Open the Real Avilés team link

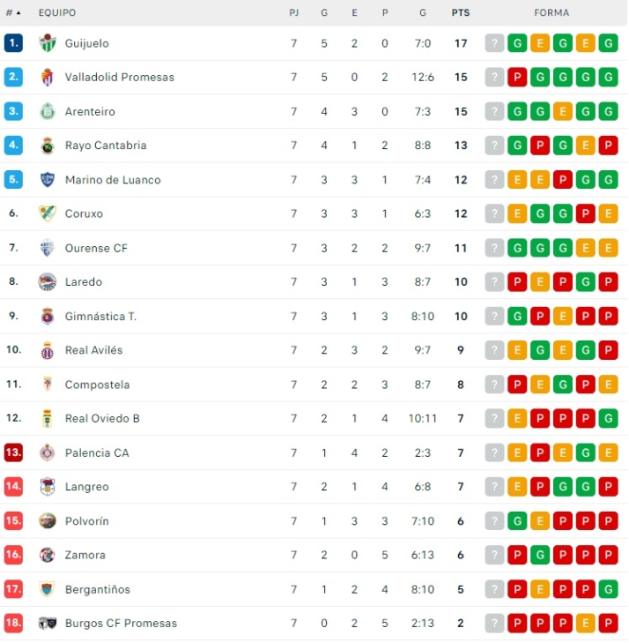[x=93, y=350]
